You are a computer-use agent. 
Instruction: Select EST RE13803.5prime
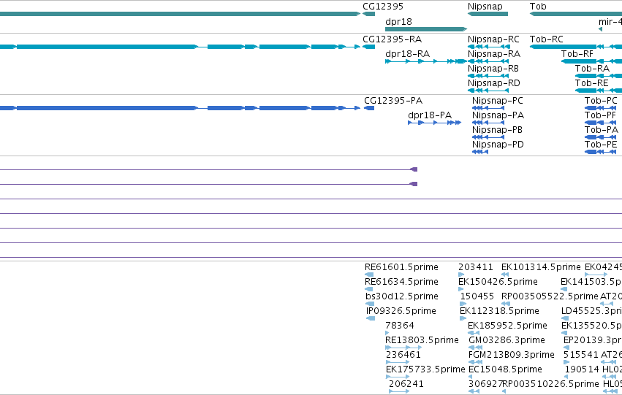(x=422, y=340)
